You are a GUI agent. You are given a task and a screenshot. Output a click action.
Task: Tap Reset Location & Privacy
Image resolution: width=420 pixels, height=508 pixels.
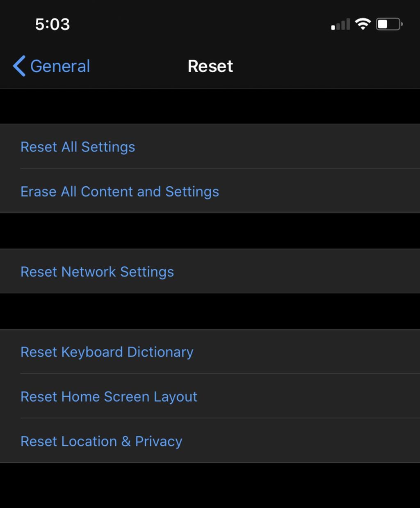[x=101, y=441]
